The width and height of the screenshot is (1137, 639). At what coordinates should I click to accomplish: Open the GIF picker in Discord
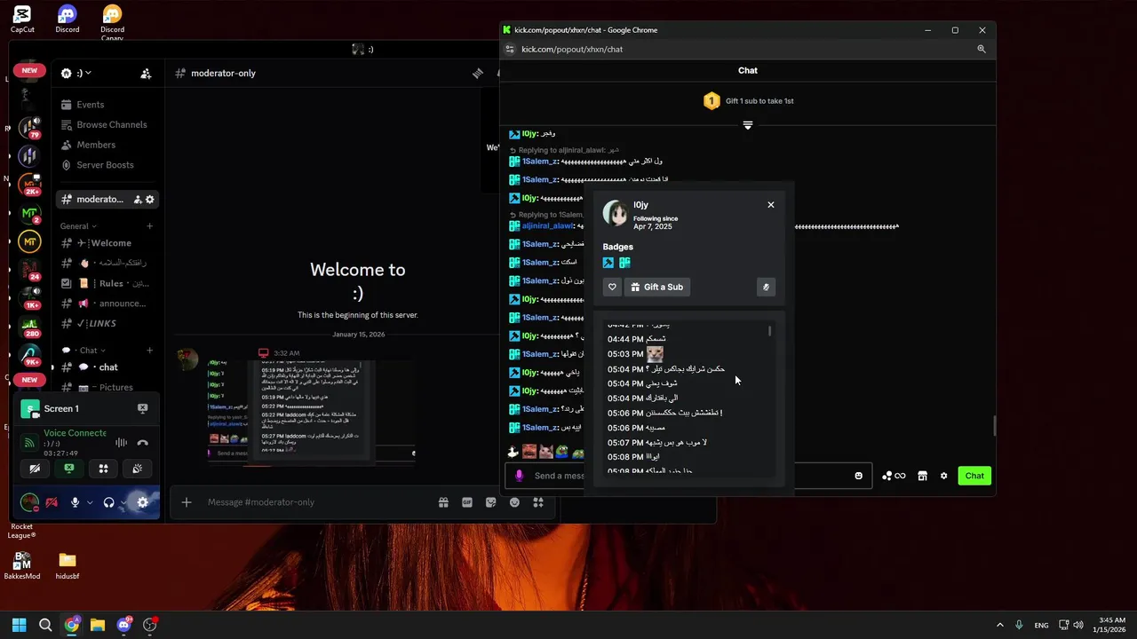click(x=467, y=502)
